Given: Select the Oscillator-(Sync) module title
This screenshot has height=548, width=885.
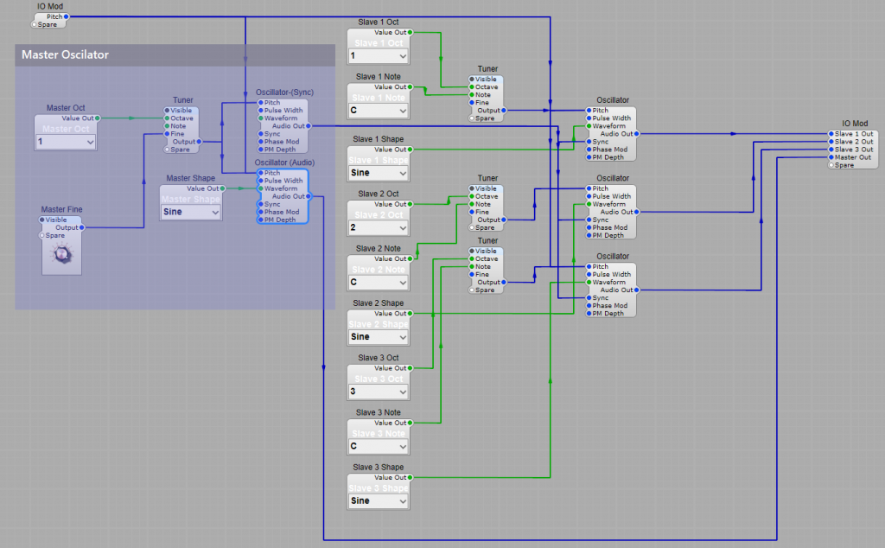Looking at the screenshot, I should click(283, 92).
